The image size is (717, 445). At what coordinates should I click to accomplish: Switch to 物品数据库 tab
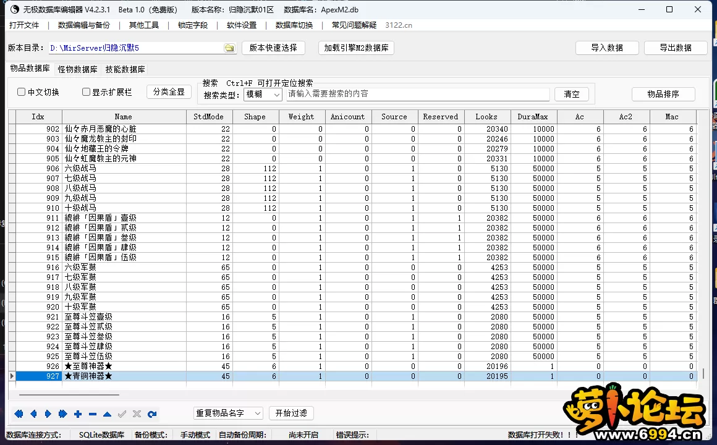[30, 68]
